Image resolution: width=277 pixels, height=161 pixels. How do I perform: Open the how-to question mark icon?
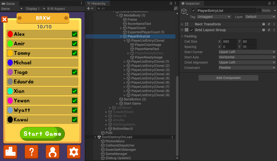[x=32, y=152]
